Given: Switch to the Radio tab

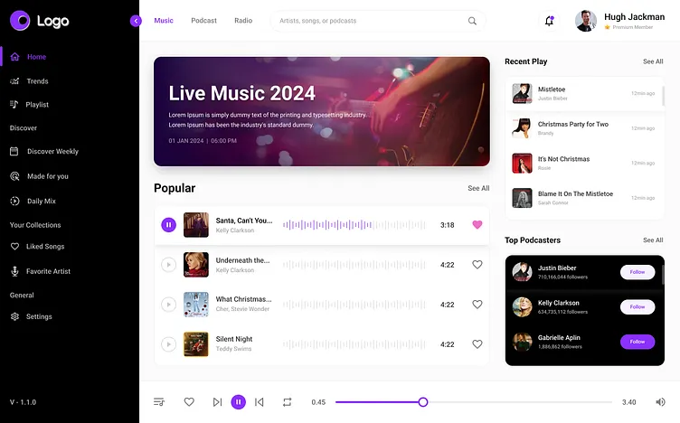Looking at the screenshot, I should pos(243,21).
